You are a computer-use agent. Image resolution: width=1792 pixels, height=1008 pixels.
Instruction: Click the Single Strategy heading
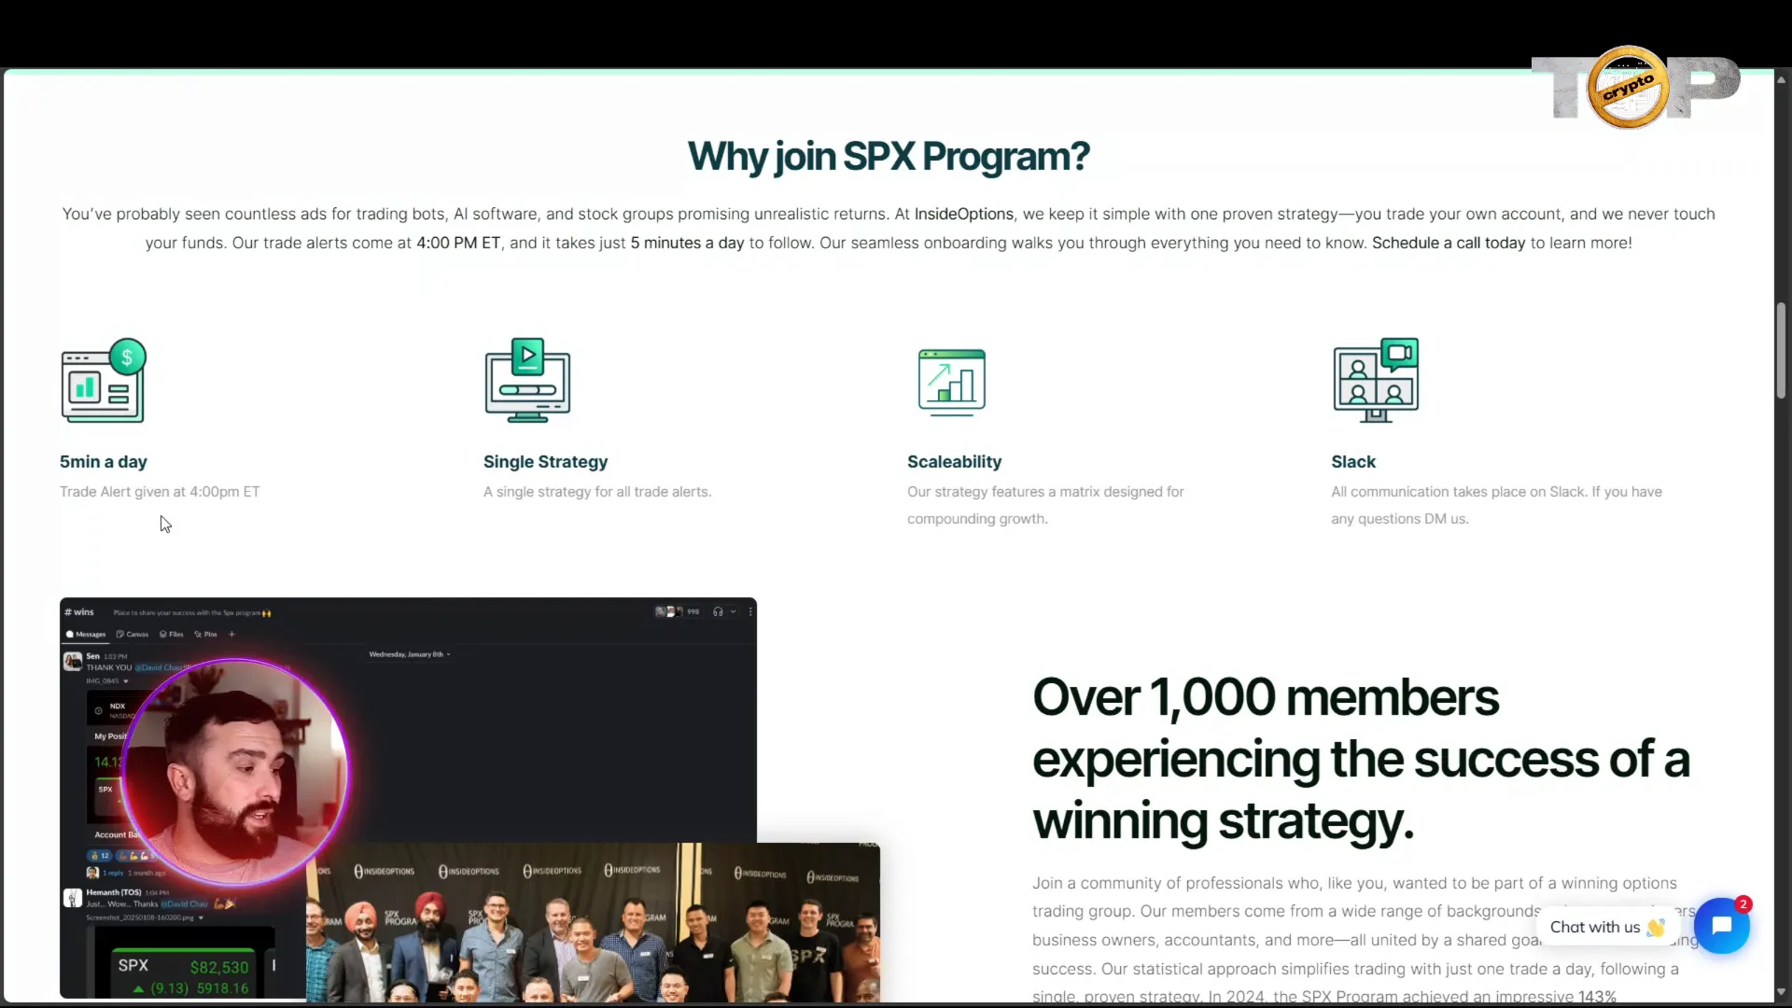pyautogui.click(x=545, y=462)
